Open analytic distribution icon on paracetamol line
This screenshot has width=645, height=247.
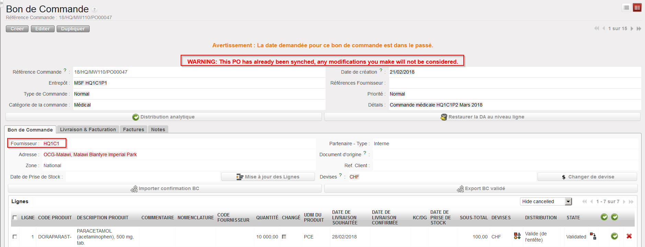tap(517, 236)
